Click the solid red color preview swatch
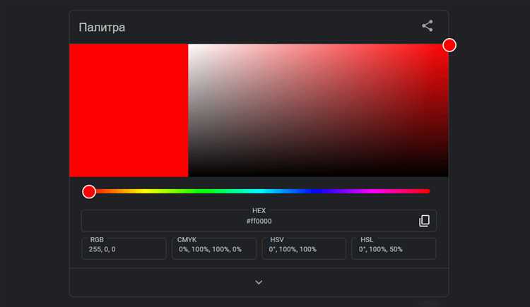 point(129,110)
